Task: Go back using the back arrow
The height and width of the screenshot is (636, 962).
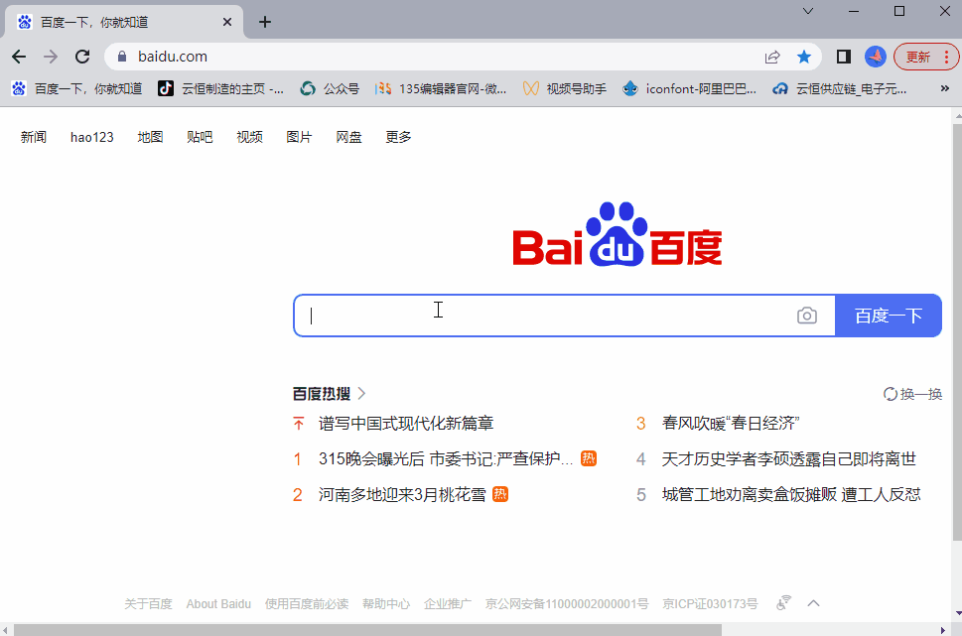Action: click(19, 57)
